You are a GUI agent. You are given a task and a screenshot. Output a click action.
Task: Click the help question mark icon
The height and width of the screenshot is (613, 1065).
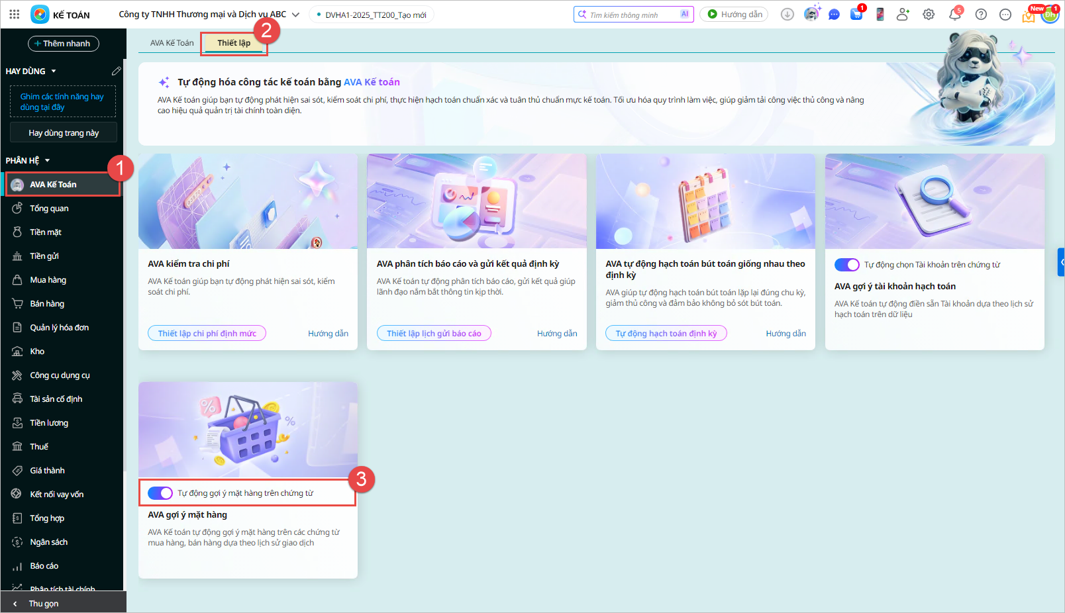[x=981, y=15]
